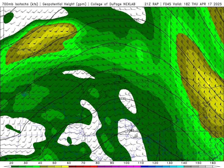Click the 150 knot colorbar label
Screen dimensions: 224x168
click(x=199, y=163)
